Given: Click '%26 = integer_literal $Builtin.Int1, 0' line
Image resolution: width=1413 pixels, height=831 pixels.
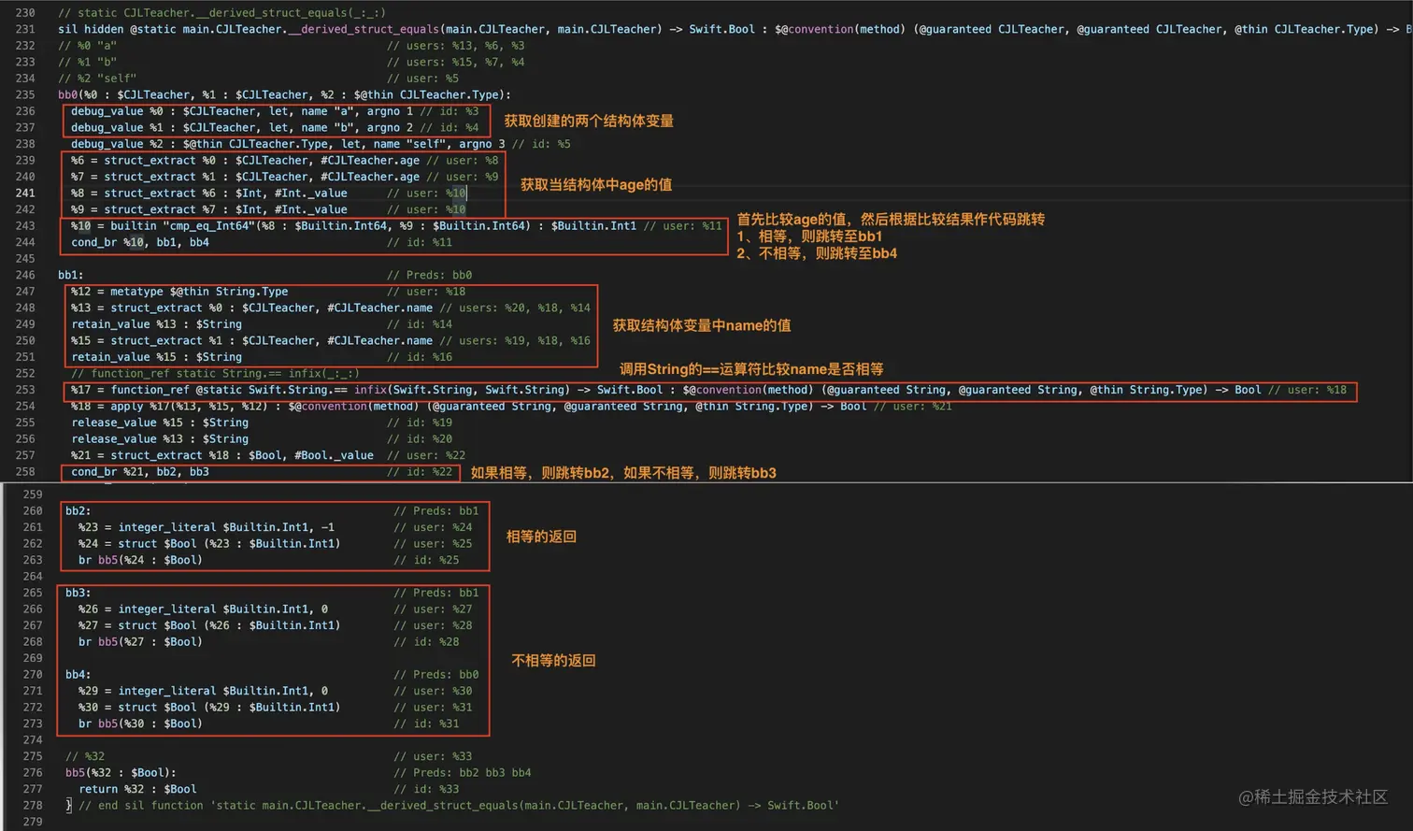Looking at the screenshot, I should click(275, 609).
